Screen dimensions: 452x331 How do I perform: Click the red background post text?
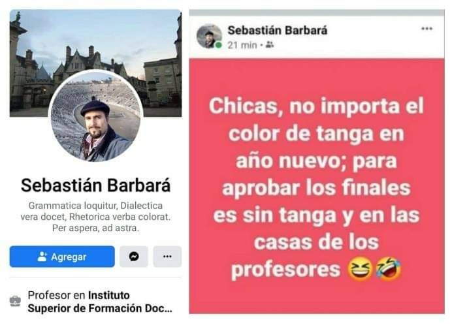point(316,188)
